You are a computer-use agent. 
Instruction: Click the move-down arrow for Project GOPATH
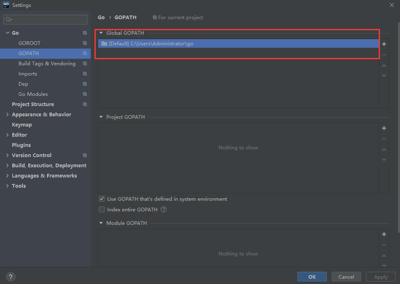coord(384,160)
